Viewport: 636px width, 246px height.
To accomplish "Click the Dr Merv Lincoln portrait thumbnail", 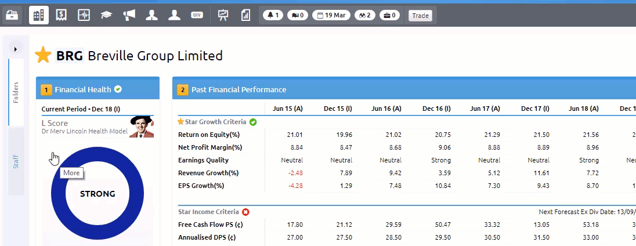I will pos(142,127).
